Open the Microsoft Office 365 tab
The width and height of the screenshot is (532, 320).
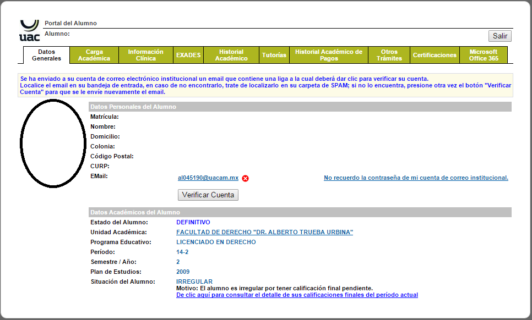coord(484,55)
